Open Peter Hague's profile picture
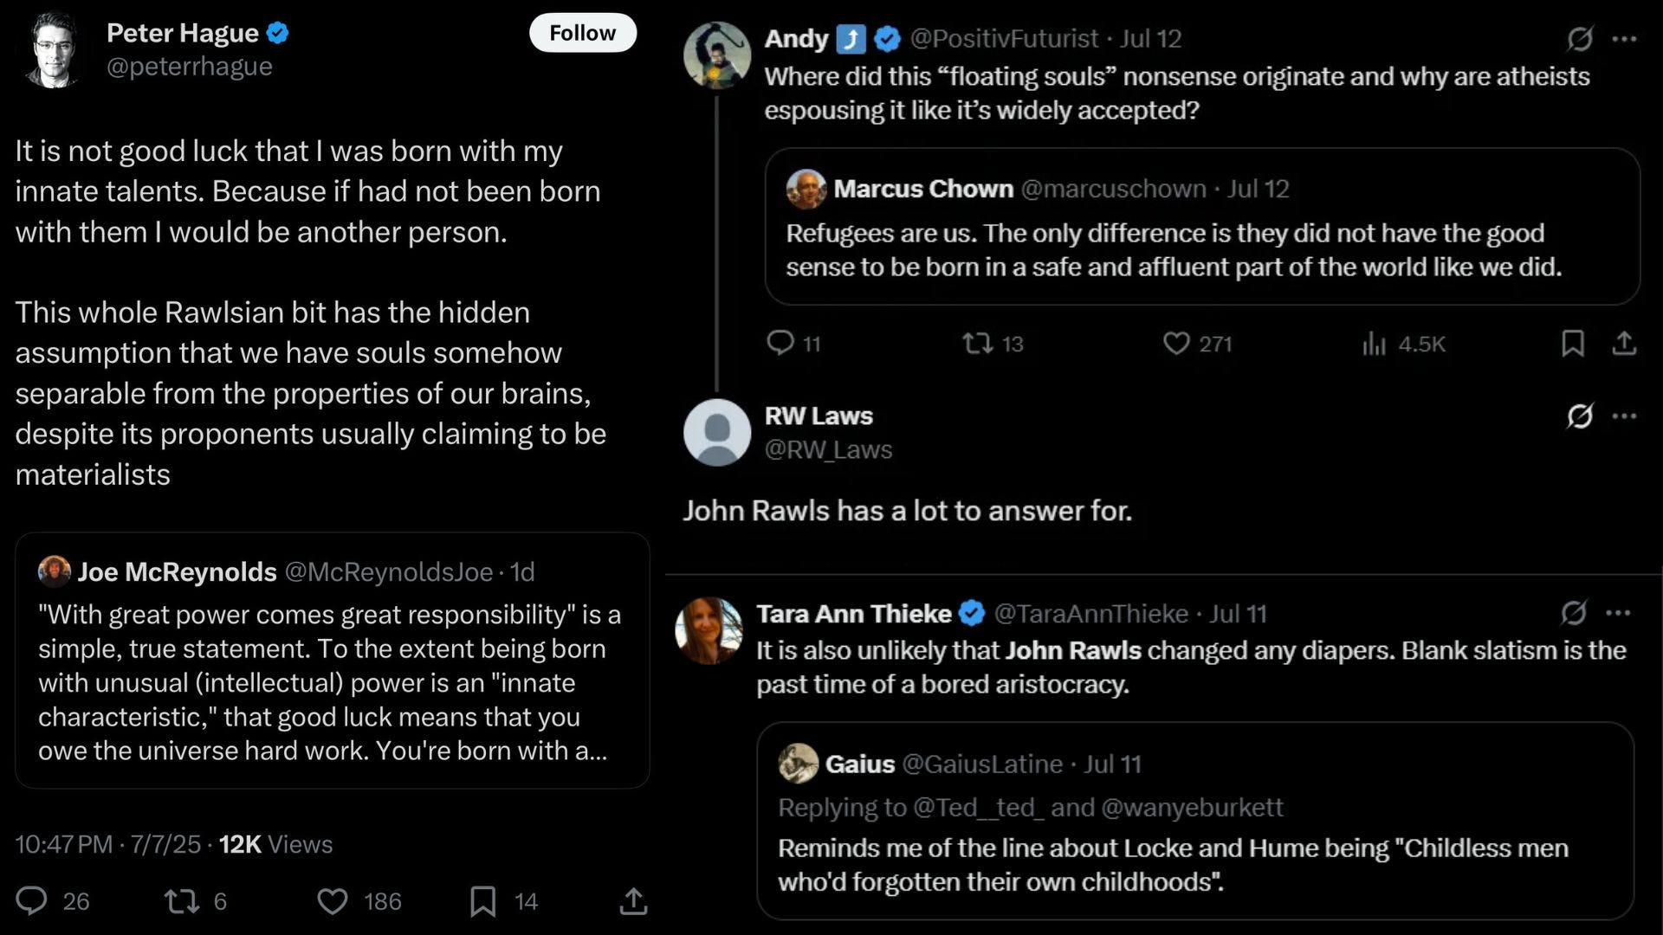This screenshot has height=935, width=1663. coord(54,49)
